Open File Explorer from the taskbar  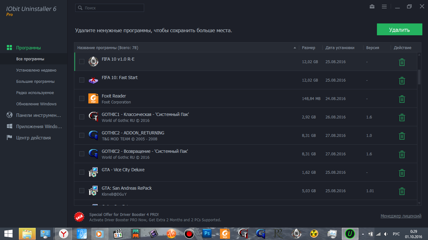(x=27, y=233)
